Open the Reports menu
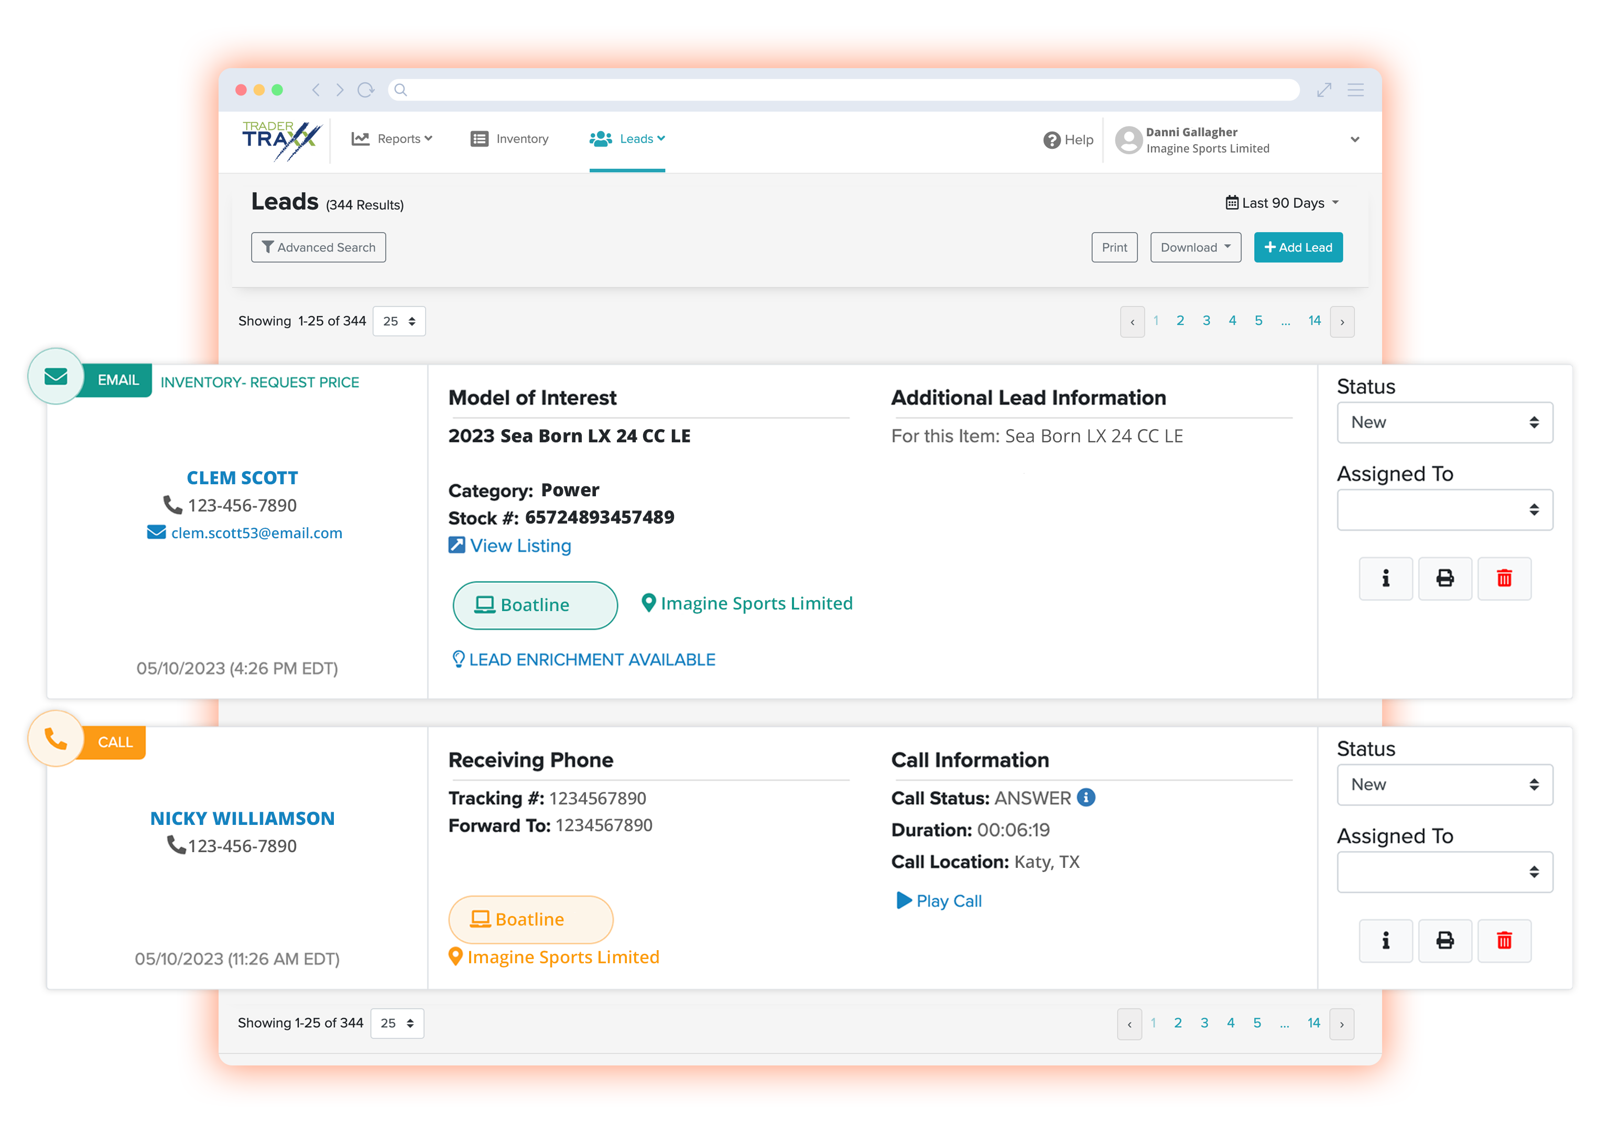 click(392, 139)
